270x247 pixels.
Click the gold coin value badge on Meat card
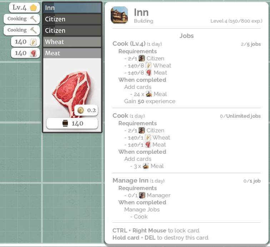coord(86,110)
